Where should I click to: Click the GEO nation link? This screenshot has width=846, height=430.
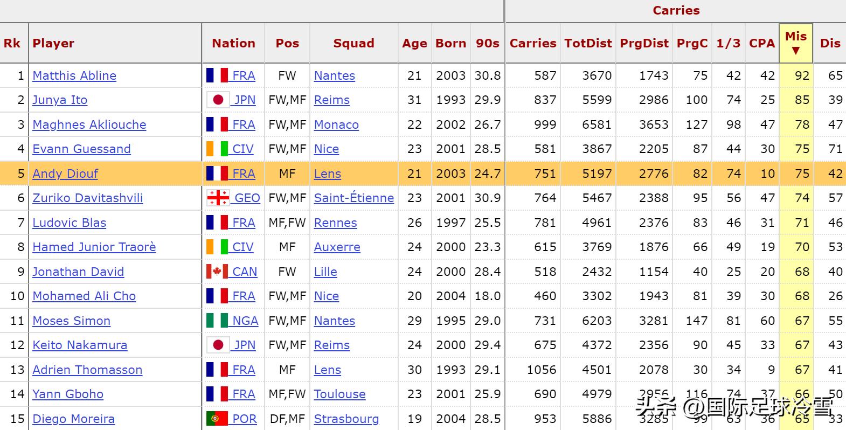247,198
